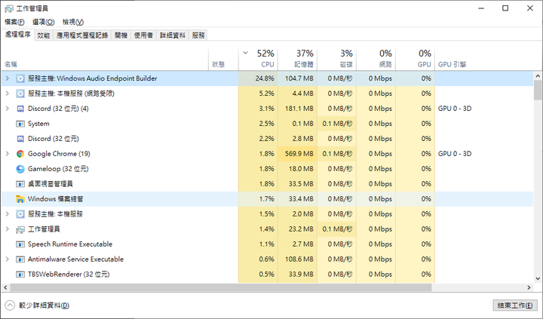
Task: Click the 181.1 MB memory cell
Action: [297, 109]
